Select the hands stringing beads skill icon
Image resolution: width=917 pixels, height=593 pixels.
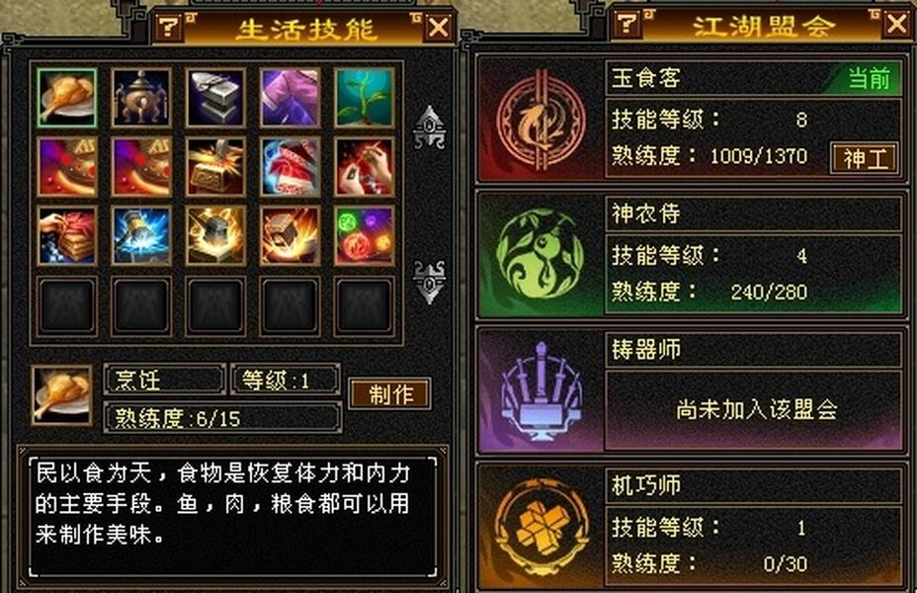coord(364,167)
